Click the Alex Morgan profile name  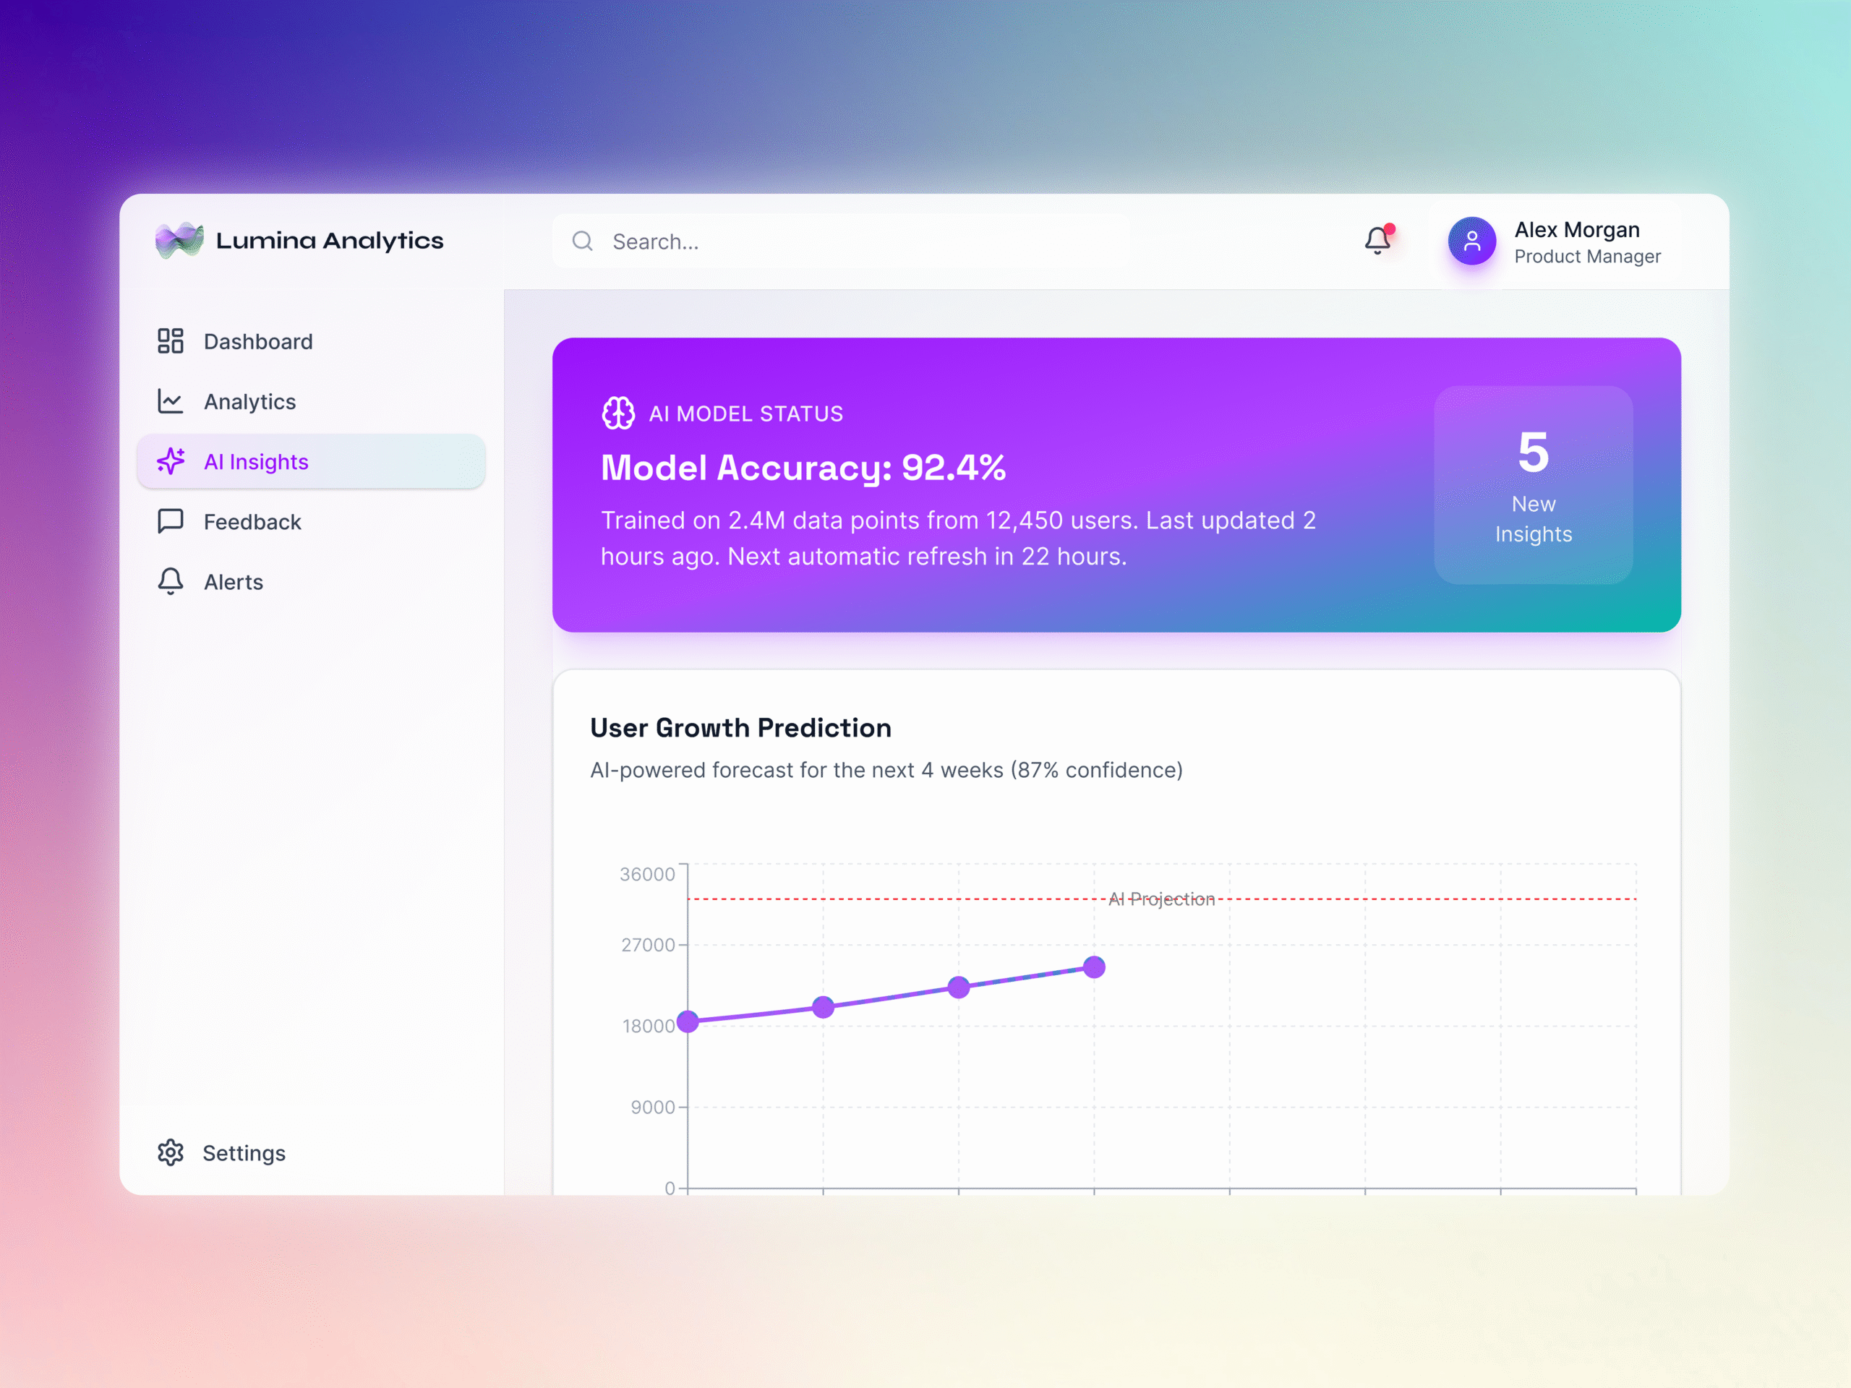pos(1576,230)
